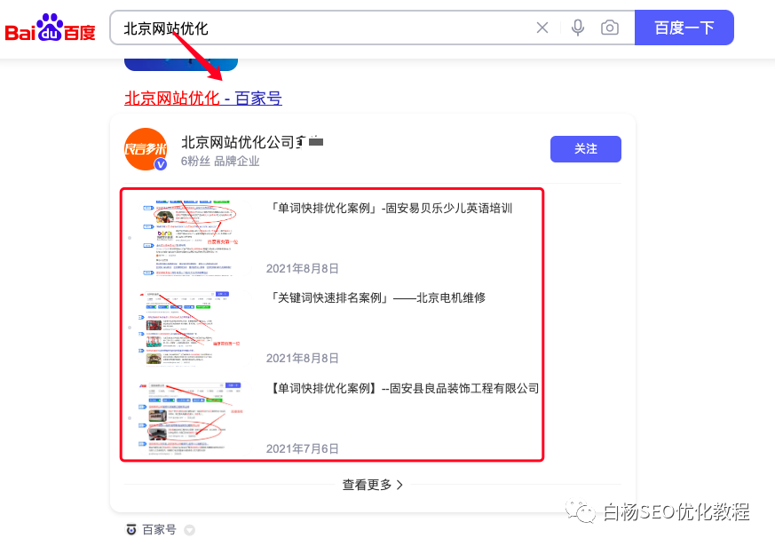Image resolution: width=775 pixels, height=546 pixels.
Task: Open thumbnail of 固安县良品装饰 article
Action: point(194,418)
